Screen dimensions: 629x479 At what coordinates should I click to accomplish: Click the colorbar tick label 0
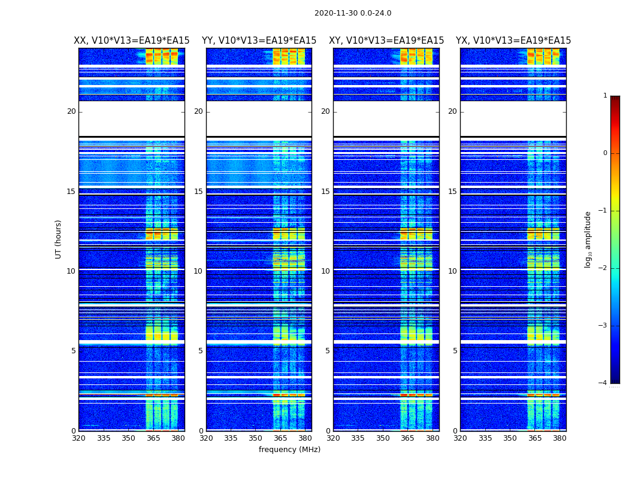tap(605, 153)
